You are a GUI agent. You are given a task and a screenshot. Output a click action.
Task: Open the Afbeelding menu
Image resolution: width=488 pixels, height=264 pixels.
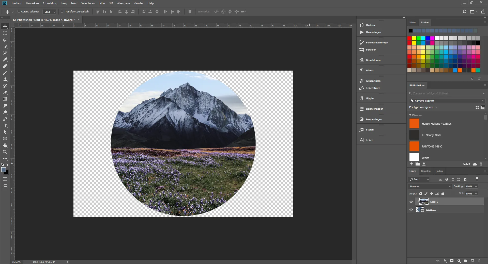50,3
